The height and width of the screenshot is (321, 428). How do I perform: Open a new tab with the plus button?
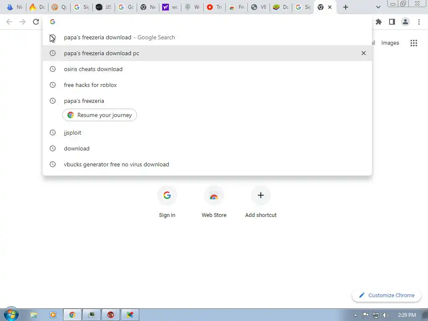click(346, 7)
